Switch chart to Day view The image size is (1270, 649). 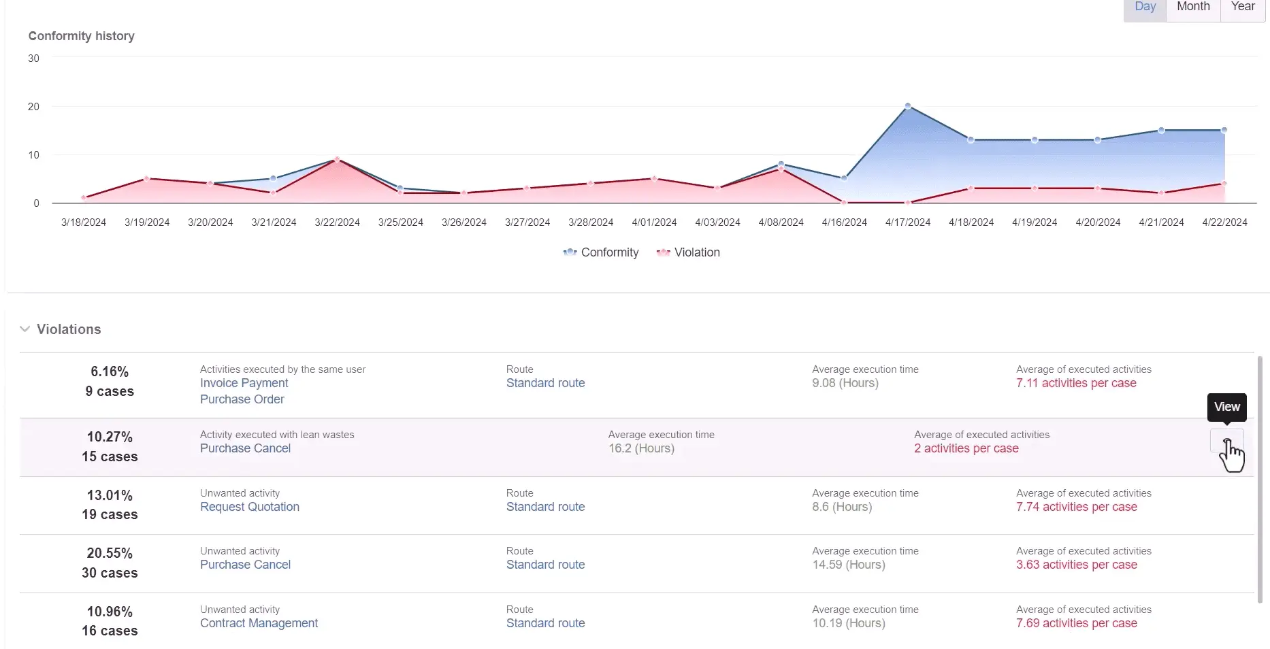(1145, 7)
